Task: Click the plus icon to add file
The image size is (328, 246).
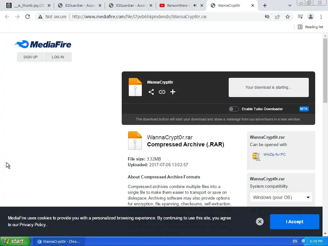Action: tap(173, 92)
